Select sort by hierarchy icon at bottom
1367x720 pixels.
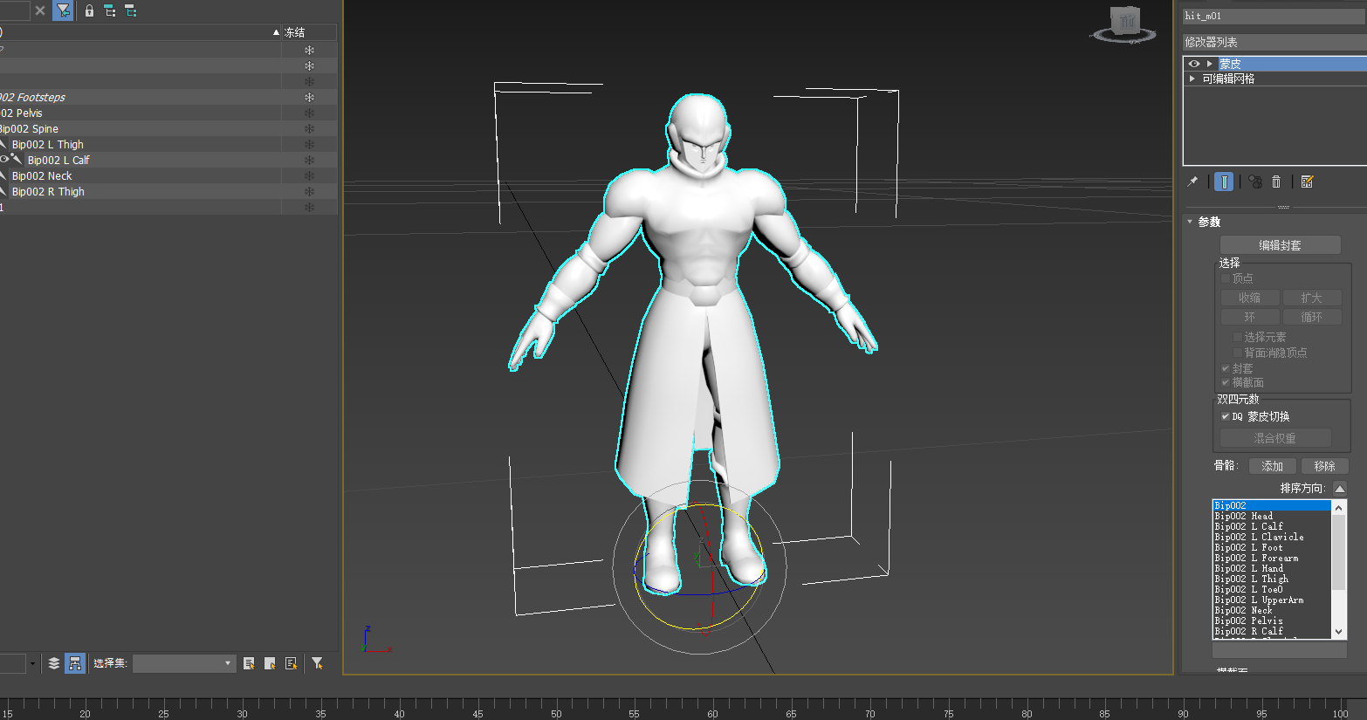[75, 663]
